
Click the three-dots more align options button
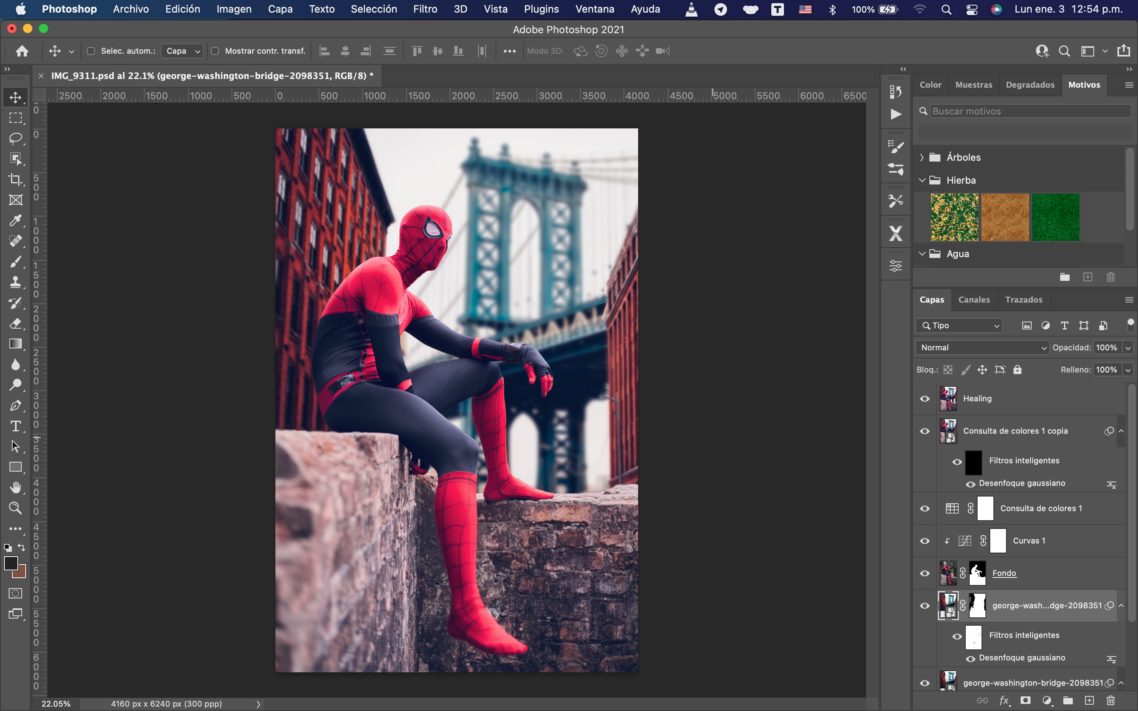tap(509, 51)
